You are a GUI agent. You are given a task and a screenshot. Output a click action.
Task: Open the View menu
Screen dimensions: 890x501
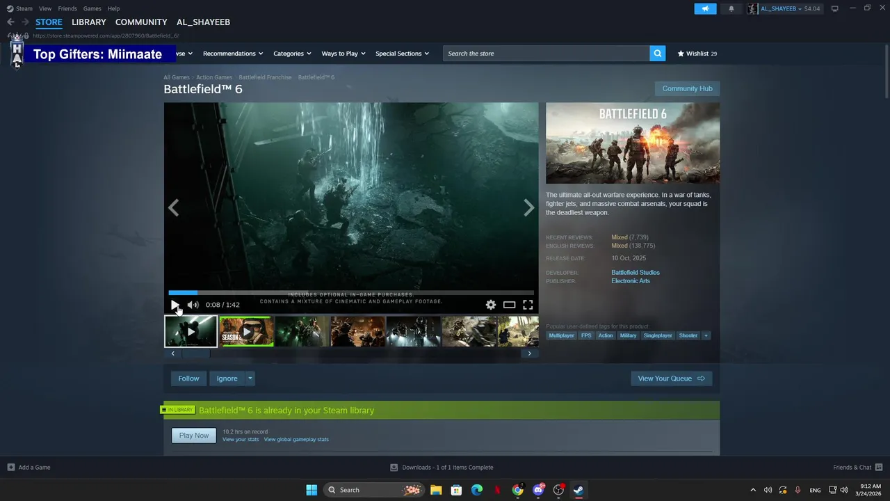pos(45,8)
